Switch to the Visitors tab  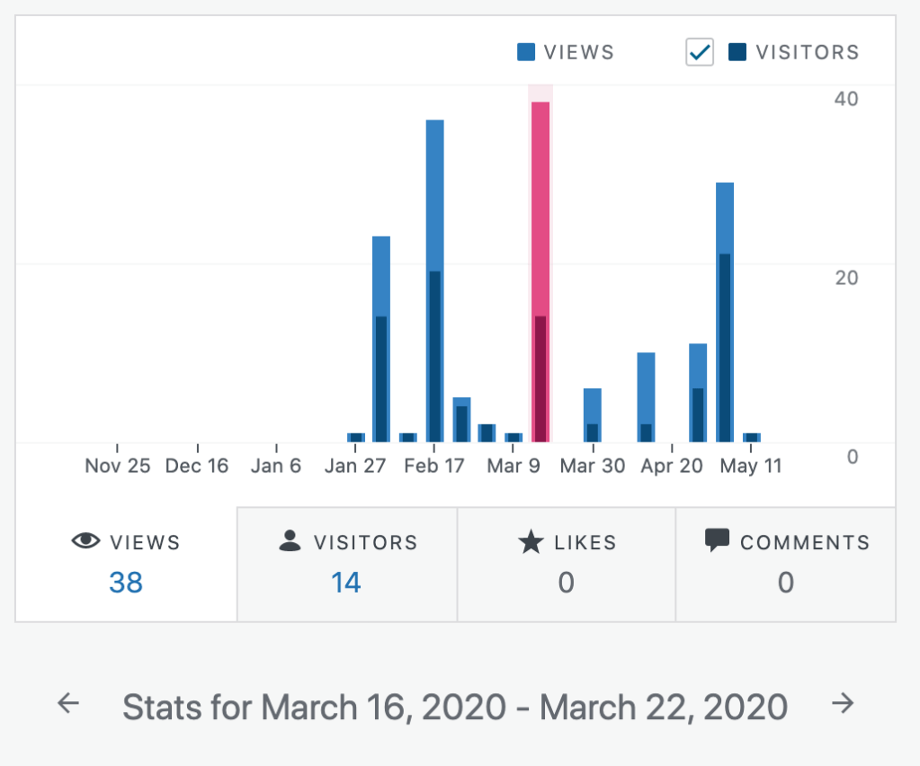tap(347, 564)
